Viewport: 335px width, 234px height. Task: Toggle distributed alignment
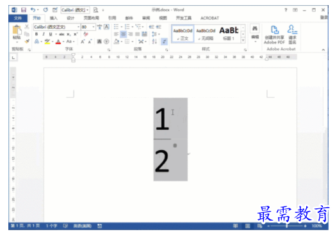145,34
